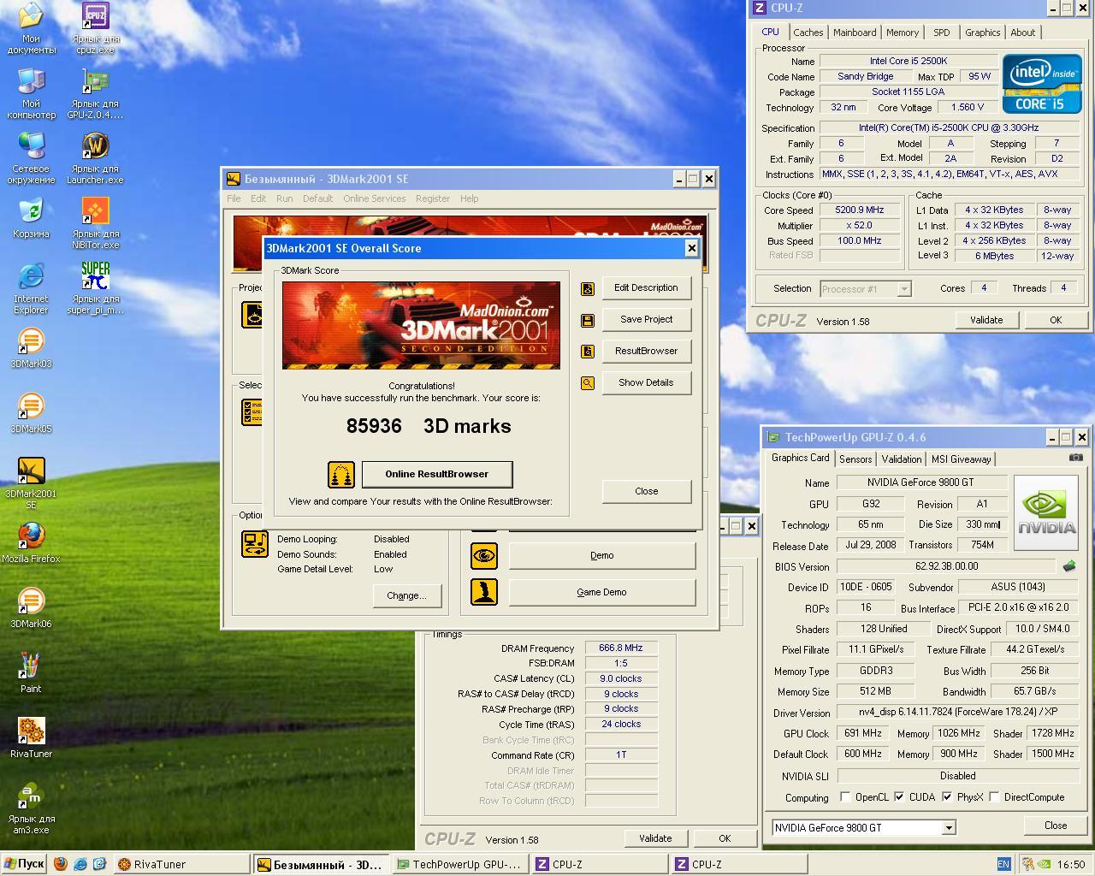Click the EN language indicator in tray
Viewport: 1095px width, 876px height.
(1003, 864)
